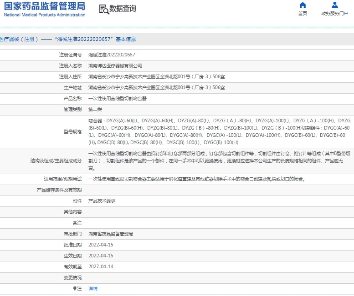Click the 有效期至 label
The image size is (354, 296).
click(x=72, y=266)
